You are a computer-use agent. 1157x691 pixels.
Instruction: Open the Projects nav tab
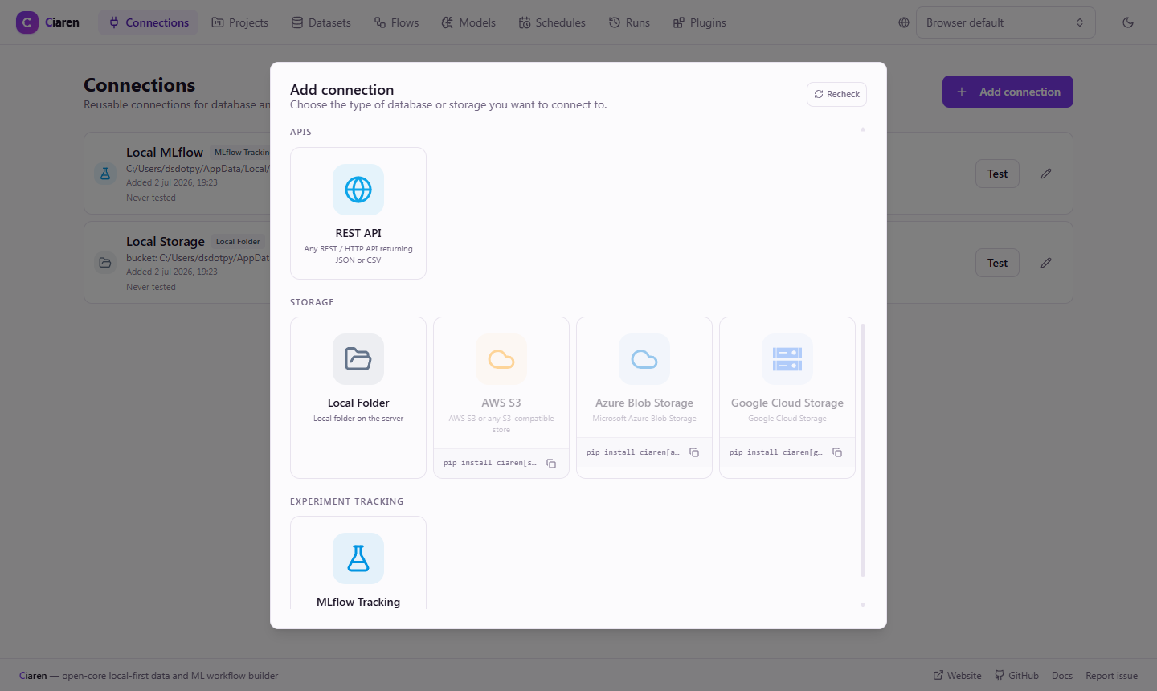tap(239, 22)
